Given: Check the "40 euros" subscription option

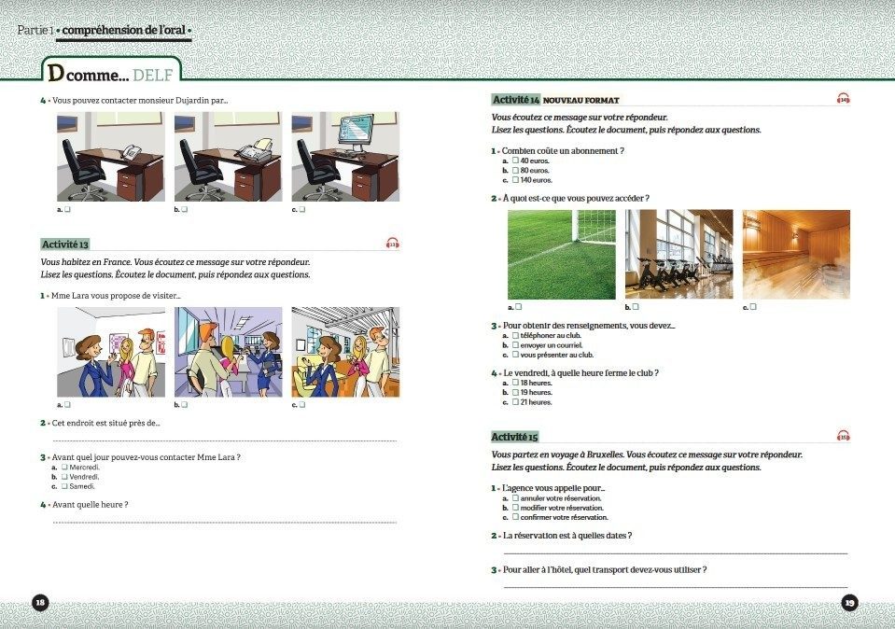Looking at the screenshot, I should tap(515, 161).
